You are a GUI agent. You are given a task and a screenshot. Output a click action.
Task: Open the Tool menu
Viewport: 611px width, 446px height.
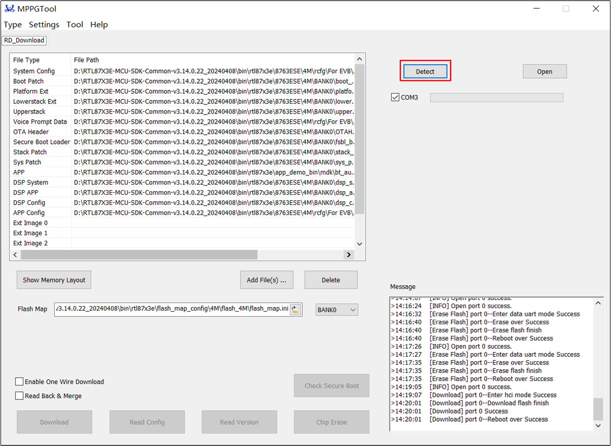coord(75,24)
